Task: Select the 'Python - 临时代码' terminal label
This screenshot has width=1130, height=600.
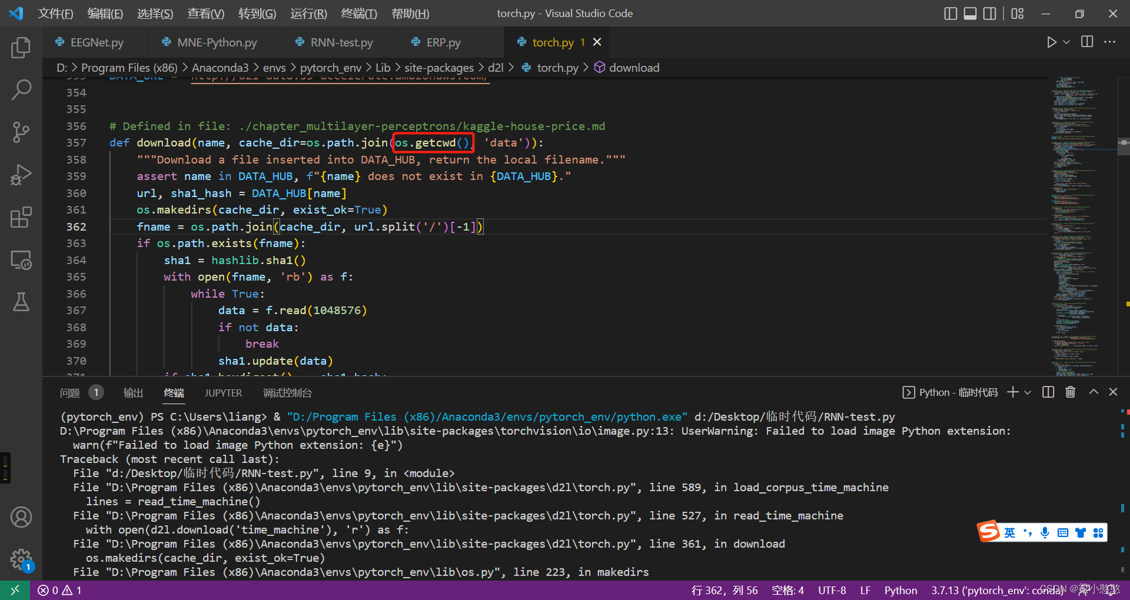Action: (950, 392)
